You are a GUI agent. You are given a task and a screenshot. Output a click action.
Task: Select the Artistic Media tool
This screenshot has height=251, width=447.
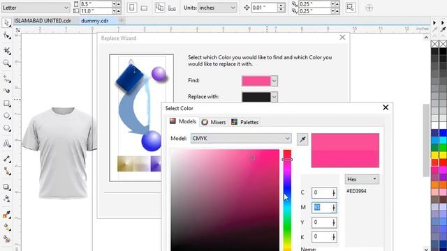pyautogui.click(x=6, y=91)
